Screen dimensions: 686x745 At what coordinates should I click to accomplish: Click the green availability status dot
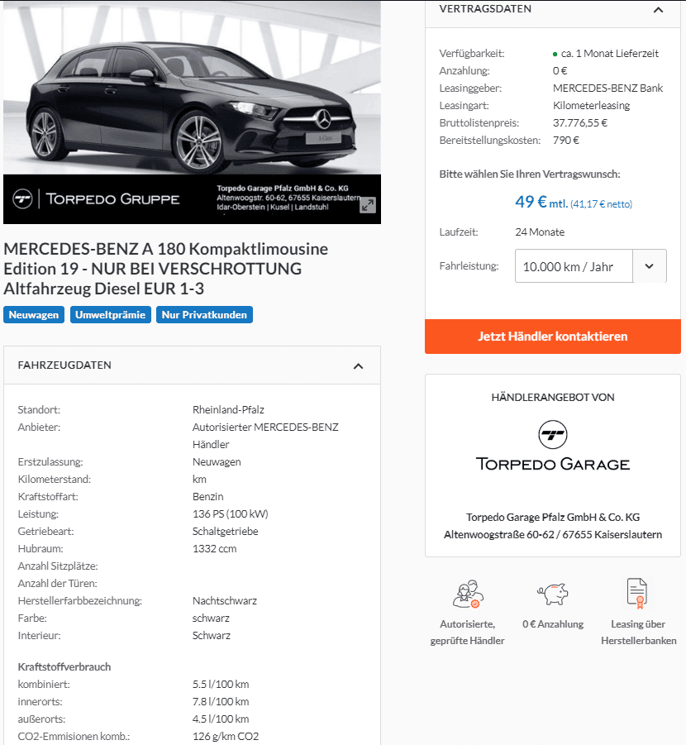click(x=555, y=55)
